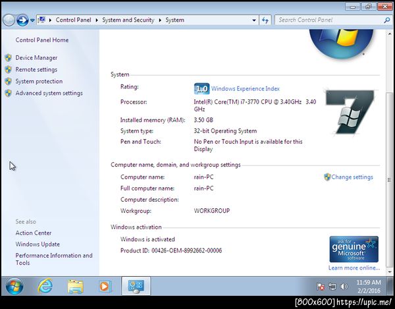
Task: Click the computer icon in address bar
Action: (42, 20)
